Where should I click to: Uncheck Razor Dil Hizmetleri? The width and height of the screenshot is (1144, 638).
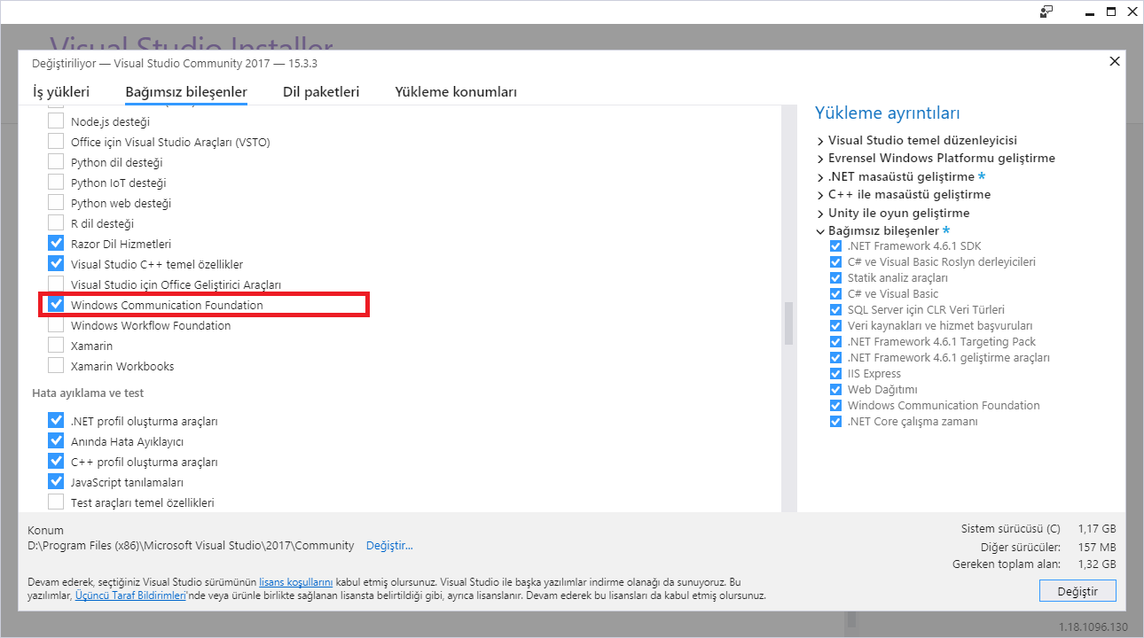tap(56, 244)
